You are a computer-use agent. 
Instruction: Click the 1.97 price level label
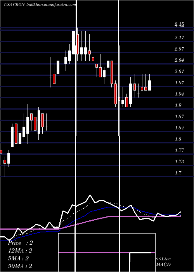point(179,82)
